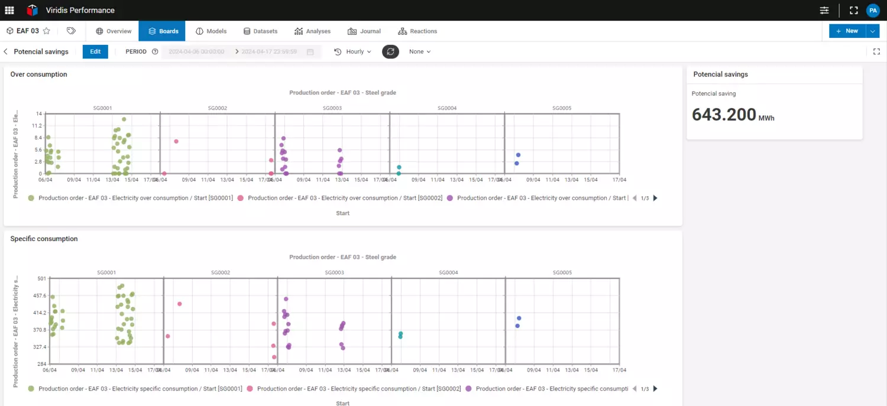Open the None dropdown
This screenshot has width=887, height=406.
coord(420,52)
